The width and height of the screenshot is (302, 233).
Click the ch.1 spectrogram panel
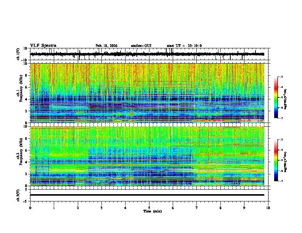147,93
